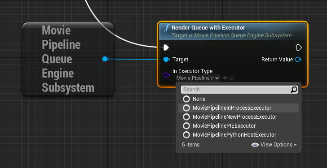
Task: Click the function f icon in node header
Action: pyautogui.click(x=166, y=28)
